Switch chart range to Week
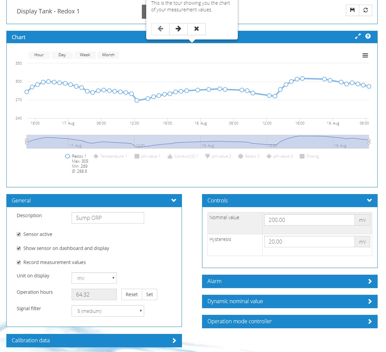The width and height of the screenshot is (386, 352). click(x=85, y=55)
